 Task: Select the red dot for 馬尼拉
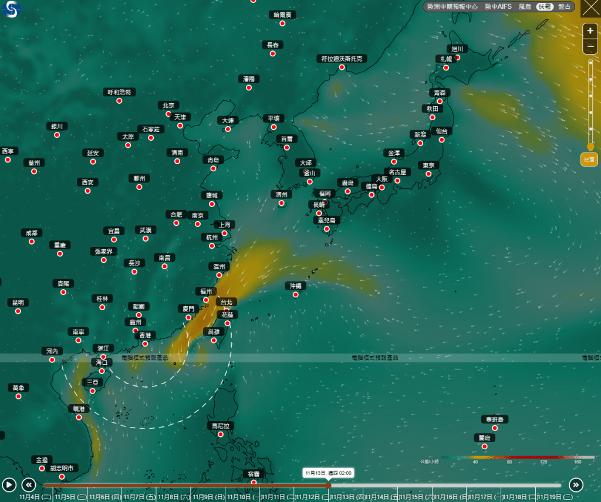click(x=221, y=434)
